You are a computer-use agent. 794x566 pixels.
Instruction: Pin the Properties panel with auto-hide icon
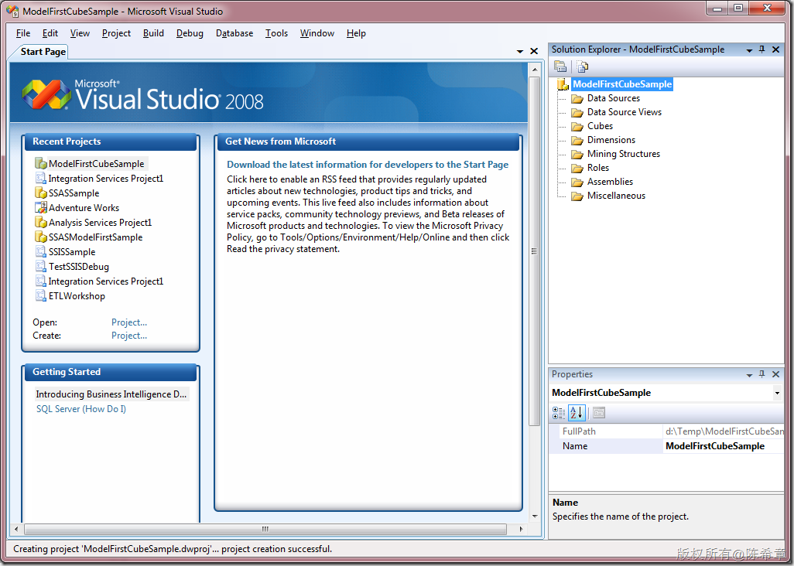[762, 373]
